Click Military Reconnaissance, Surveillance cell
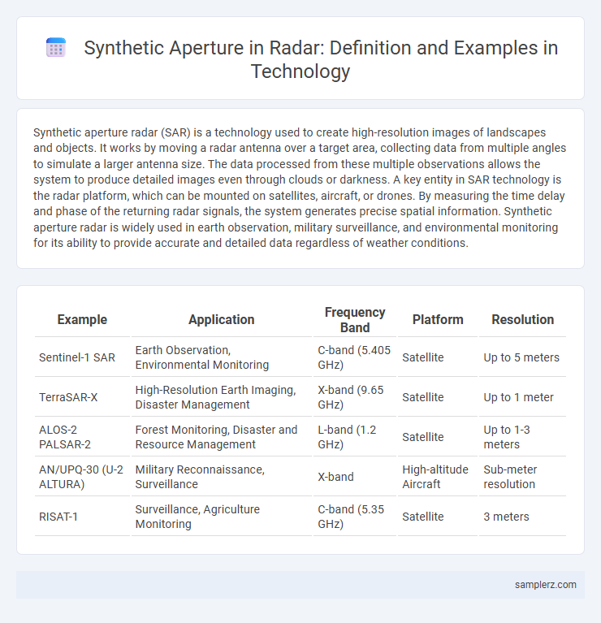The height and width of the screenshot is (623, 601). [x=222, y=477]
